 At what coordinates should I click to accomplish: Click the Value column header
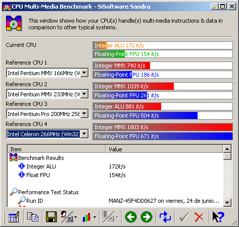click(x=164, y=149)
